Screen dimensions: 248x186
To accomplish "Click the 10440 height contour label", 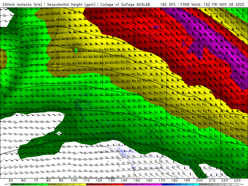I will click(70, 47).
